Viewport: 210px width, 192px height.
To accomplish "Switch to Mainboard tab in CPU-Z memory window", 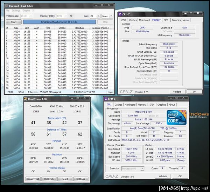I will (144, 20).
